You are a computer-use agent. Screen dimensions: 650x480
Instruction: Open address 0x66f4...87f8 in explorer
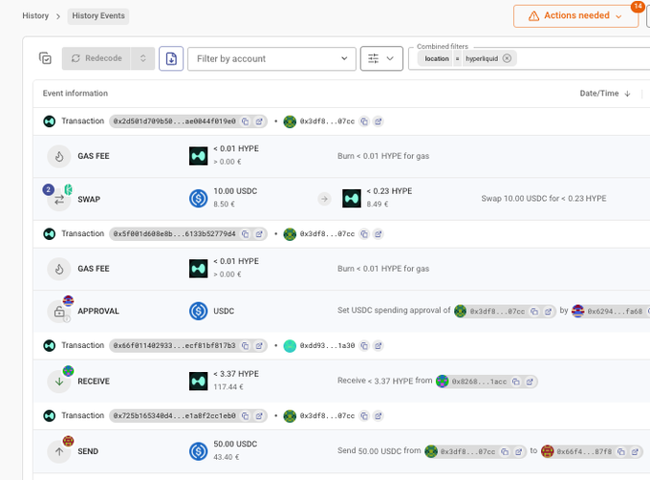tap(635, 452)
